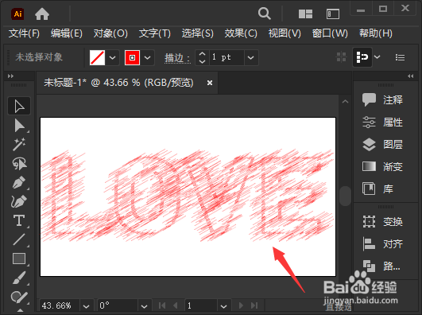Select the Magic Wand tool
422x315 pixels.
click(19, 145)
